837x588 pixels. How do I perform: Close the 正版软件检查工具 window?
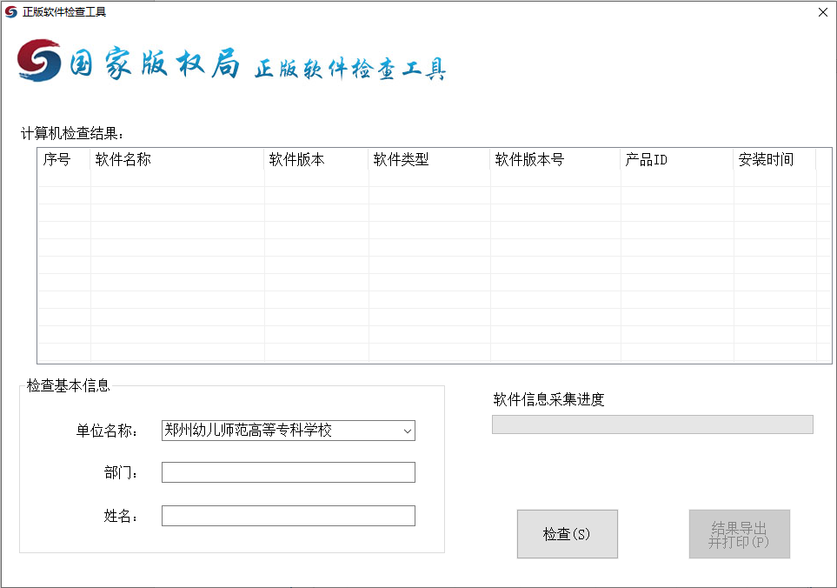822,12
